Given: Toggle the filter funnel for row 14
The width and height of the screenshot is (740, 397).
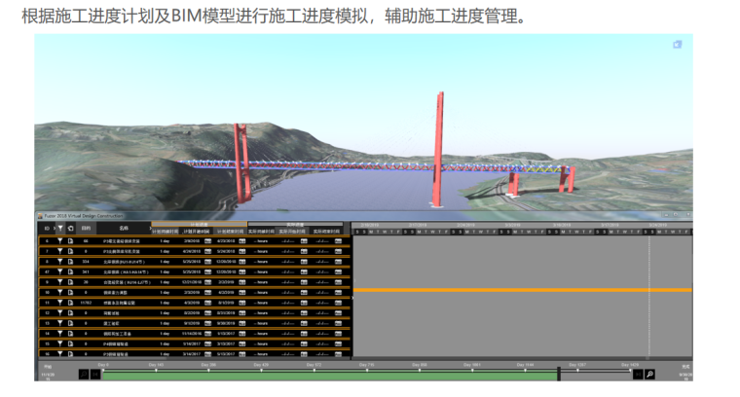Looking at the screenshot, I should coord(58,333).
